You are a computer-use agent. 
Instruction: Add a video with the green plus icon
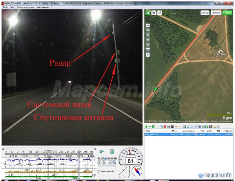point(146,127)
